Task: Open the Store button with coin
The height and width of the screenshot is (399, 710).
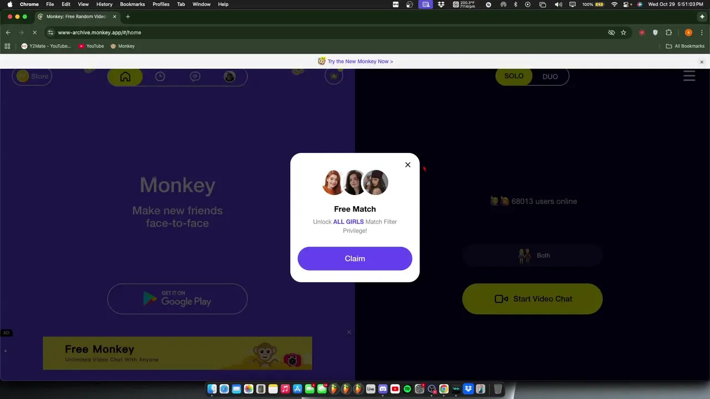Action: click(x=32, y=76)
